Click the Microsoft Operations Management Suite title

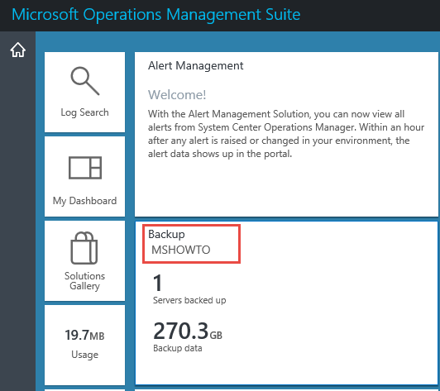coord(156,14)
